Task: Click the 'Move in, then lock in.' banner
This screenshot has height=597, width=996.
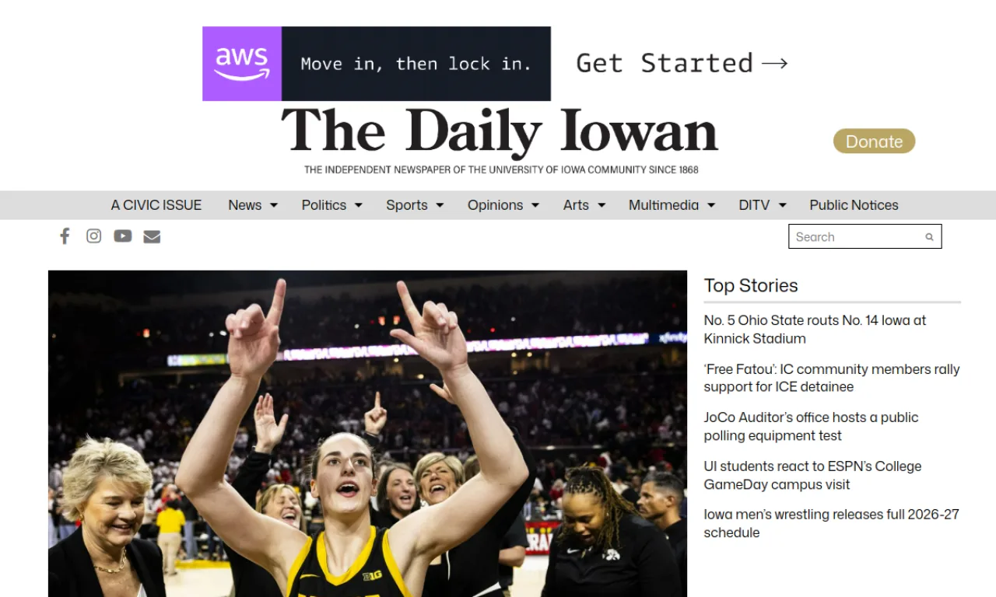Action: (416, 64)
